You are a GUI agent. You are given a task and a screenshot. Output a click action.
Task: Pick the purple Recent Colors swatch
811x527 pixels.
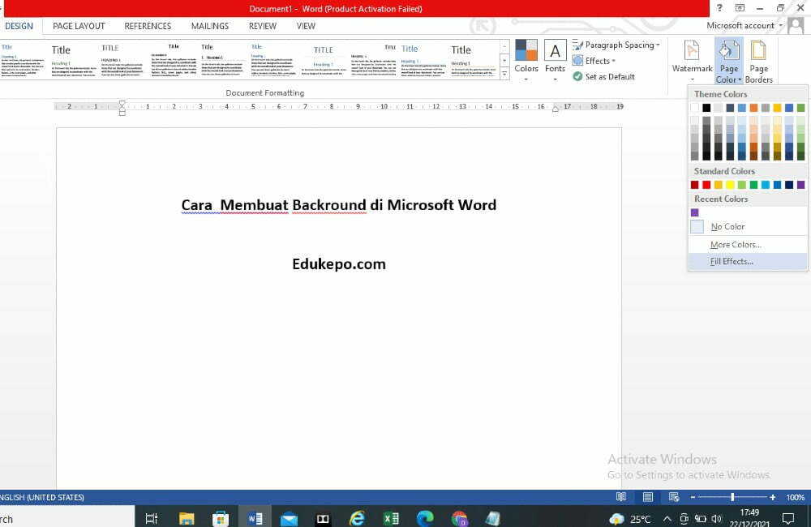point(695,212)
